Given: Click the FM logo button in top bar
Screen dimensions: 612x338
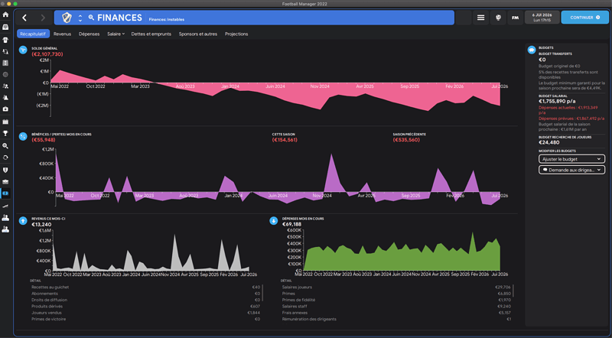Looking at the screenshot, I should [516, 17].
